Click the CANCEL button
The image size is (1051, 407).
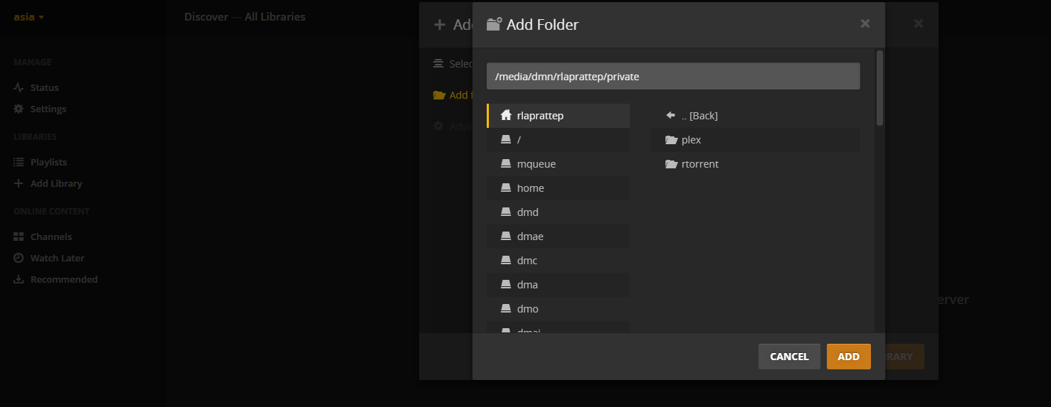click(x=789, y=357)
